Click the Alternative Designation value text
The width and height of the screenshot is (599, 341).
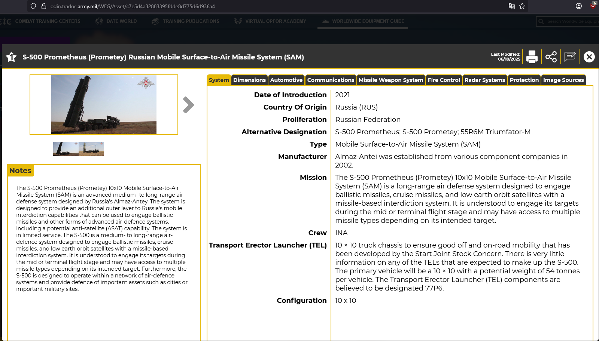(x=433, y=132)
